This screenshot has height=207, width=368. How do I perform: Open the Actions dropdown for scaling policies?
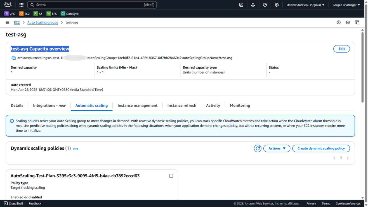point(277,148)
